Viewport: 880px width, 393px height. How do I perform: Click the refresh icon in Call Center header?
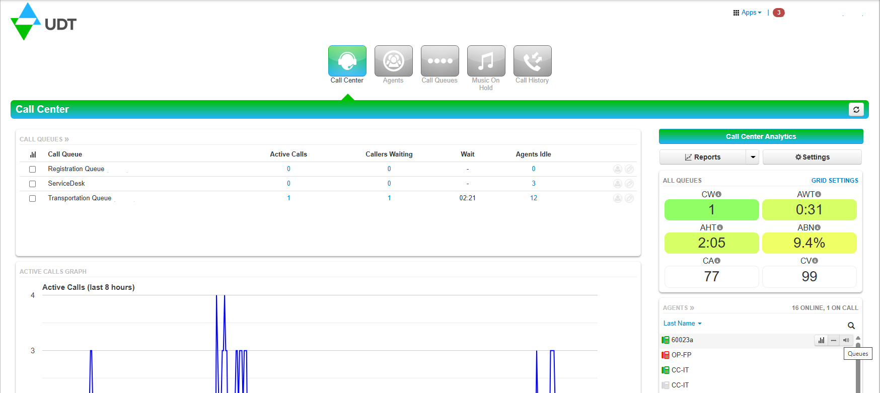point(856,109)
